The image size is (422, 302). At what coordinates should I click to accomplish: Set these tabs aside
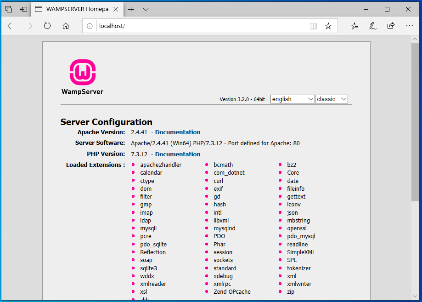point(23,9)
